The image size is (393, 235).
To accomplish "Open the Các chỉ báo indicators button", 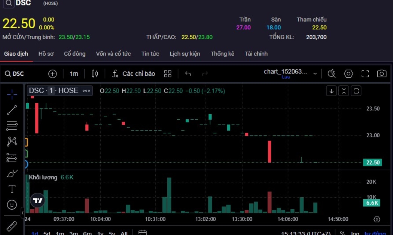I will point(134,74).
